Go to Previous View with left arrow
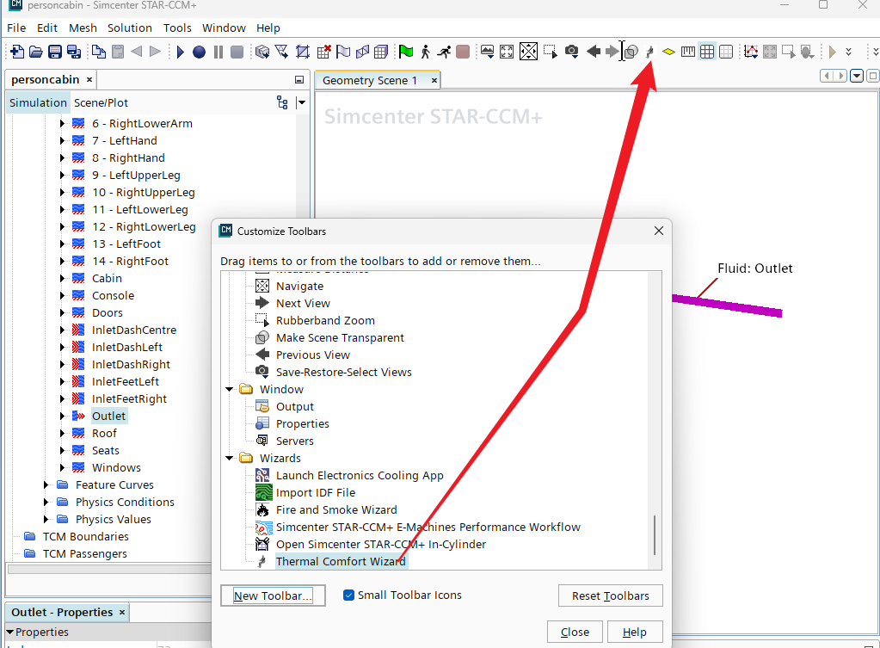The width and height of the screenshot is (880, 648). pos(594,52)
